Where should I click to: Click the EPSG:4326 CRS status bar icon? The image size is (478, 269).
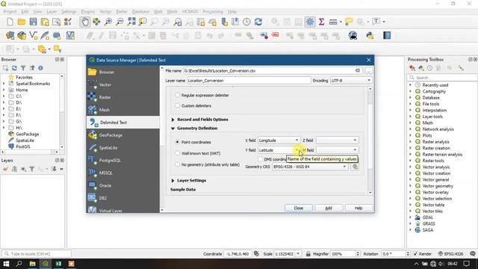pos(450,254)
